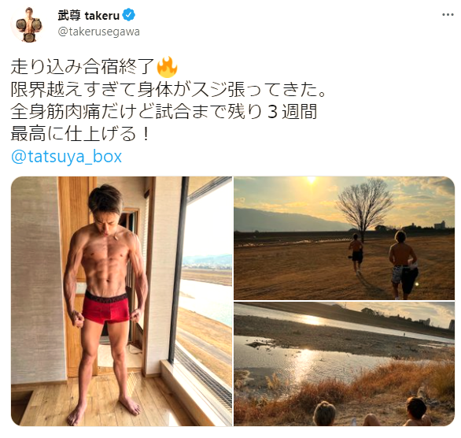This screenshot has width=461, height=438.
Task: Click the tweet line 最高に仕上げる！
Action: point(81,134)
